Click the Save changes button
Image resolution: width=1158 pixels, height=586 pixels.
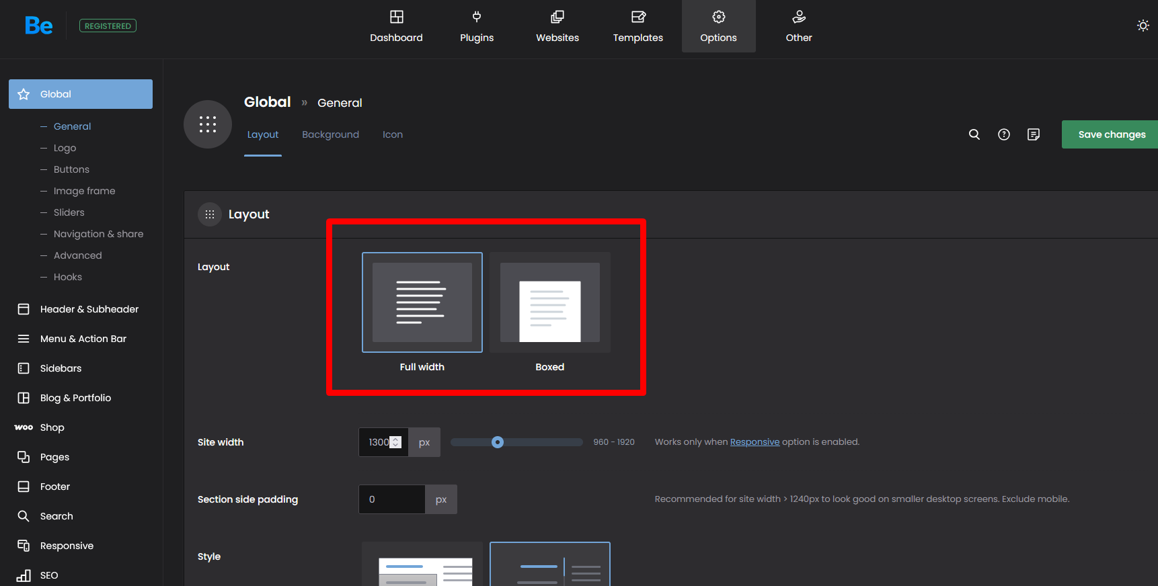[1111, 134]
